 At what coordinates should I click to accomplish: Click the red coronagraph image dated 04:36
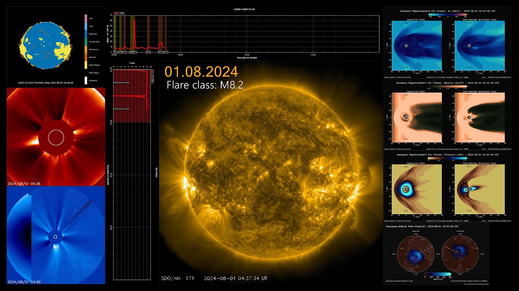point(56,137)
